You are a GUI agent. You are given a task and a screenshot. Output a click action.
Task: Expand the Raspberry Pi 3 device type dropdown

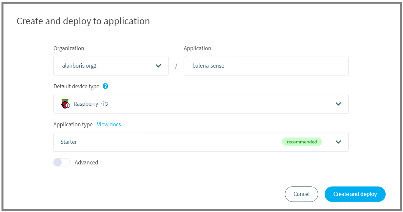click(x=201, y=104)
